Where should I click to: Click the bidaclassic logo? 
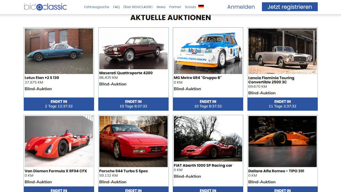45,7
